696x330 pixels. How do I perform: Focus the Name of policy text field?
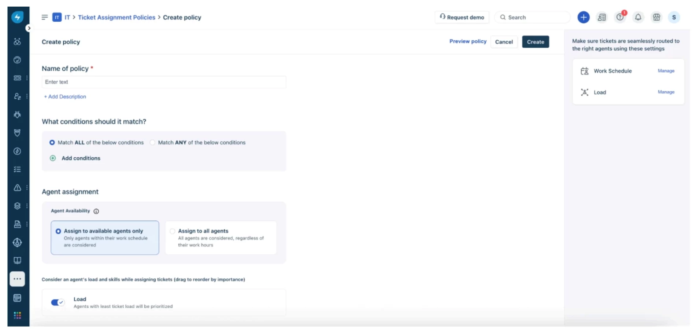point(164,82)
